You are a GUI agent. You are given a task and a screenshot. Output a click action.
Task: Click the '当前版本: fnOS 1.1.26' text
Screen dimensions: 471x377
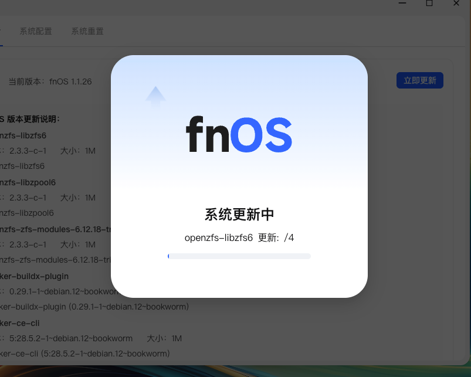[50, 81]
